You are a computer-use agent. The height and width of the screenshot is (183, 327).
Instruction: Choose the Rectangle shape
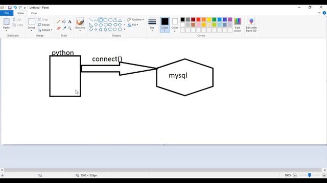pyautogui.click(x=106, y=20)
